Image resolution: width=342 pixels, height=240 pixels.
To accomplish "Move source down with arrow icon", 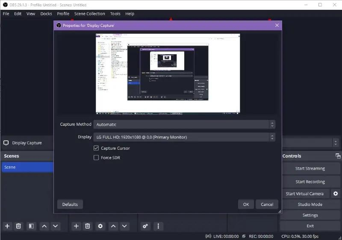I will click(x=124, y=226).
